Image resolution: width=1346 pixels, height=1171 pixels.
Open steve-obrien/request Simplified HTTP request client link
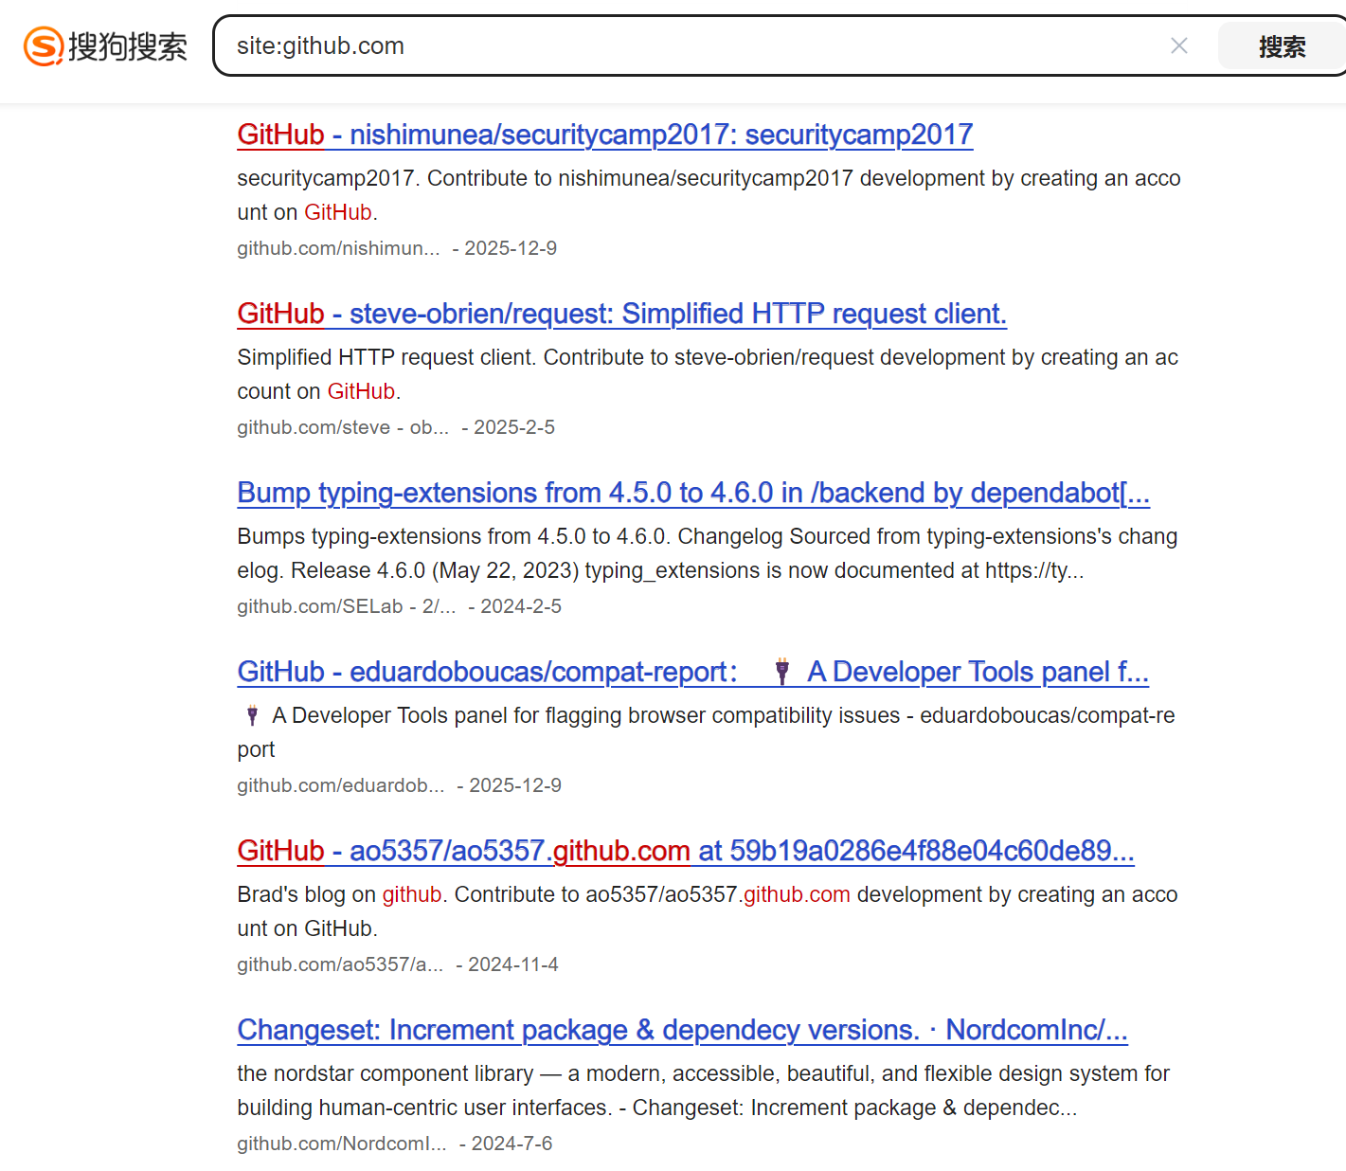pyautogui.click(x=622, y=314)
